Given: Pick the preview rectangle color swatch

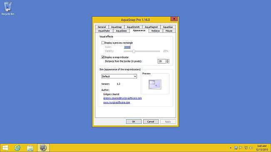Looking at the screenshot, I should click(x=127, y=47).
